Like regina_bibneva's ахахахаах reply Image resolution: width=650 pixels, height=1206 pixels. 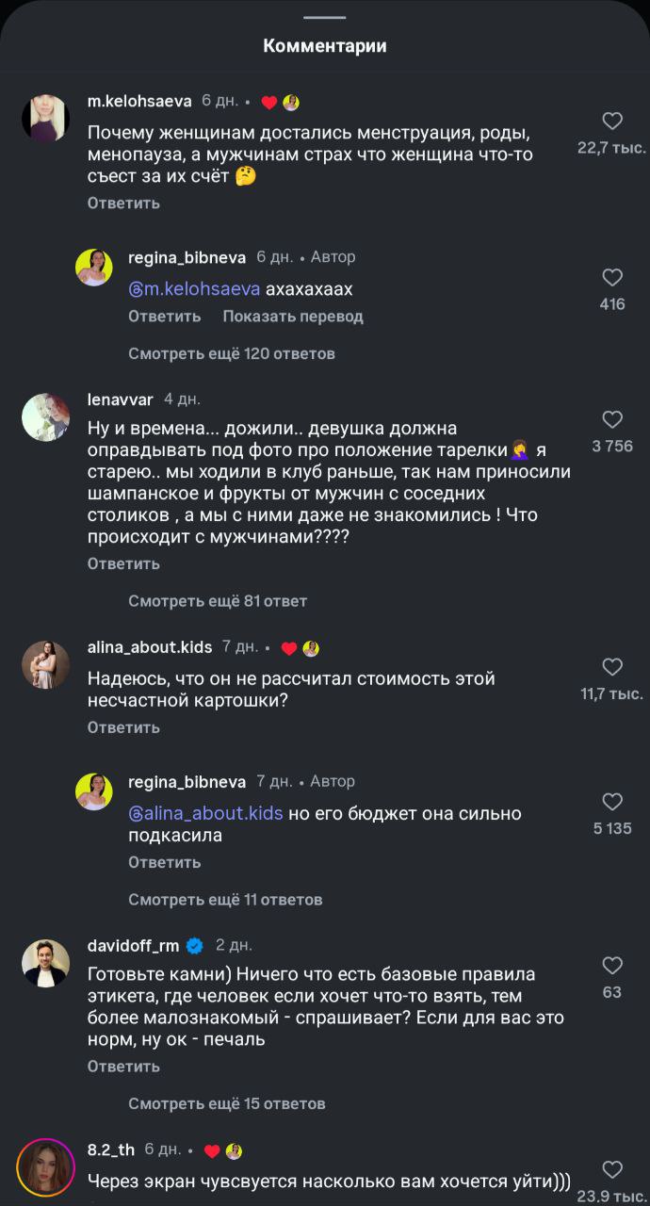click(x=612, y=278)
